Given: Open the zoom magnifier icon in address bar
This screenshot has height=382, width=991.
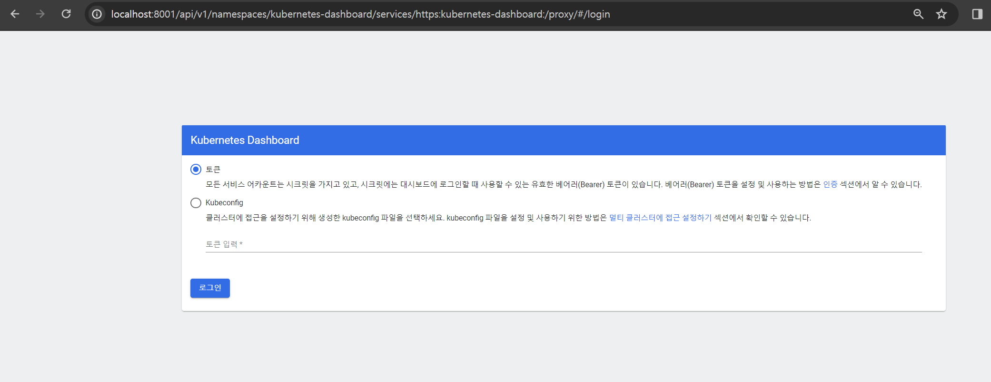Looking at the screenshot, I should click(918, 14).
